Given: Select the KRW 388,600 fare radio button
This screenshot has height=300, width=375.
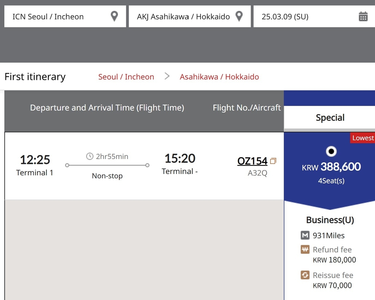Looking at the screenshot, I should 331,152.
